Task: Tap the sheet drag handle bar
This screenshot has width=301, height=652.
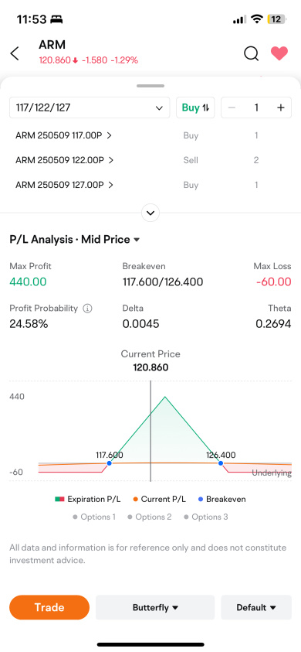Action: [x=150, y=86]
